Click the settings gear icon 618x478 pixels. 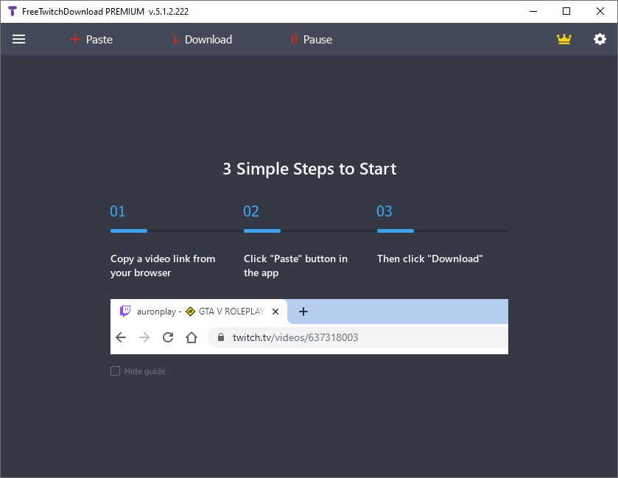pos(600,39)
